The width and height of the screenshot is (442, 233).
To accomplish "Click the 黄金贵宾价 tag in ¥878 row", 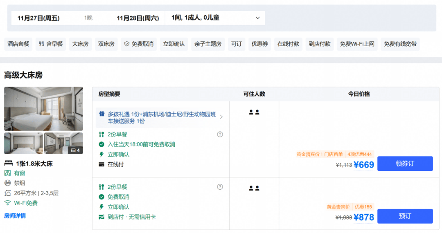I will (x=338, y=207).
